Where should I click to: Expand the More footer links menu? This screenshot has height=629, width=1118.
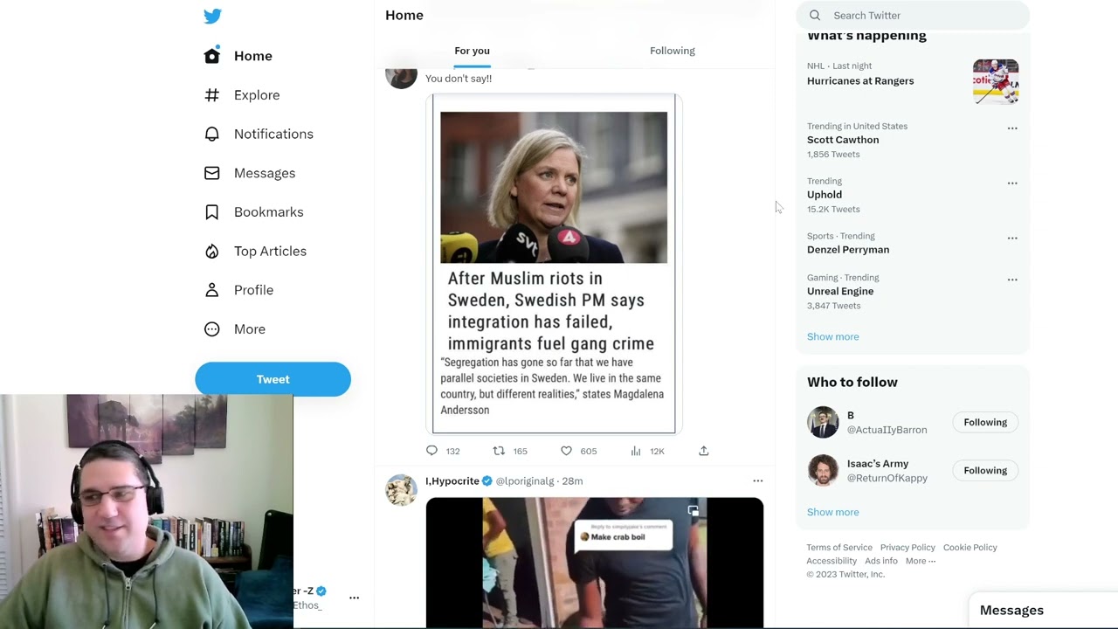920,561
